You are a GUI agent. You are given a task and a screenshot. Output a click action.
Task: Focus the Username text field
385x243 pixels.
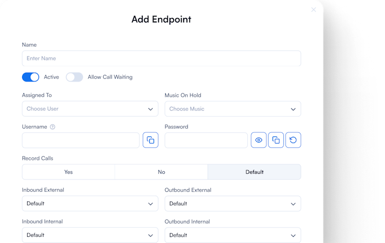click(x=81, y=140)
